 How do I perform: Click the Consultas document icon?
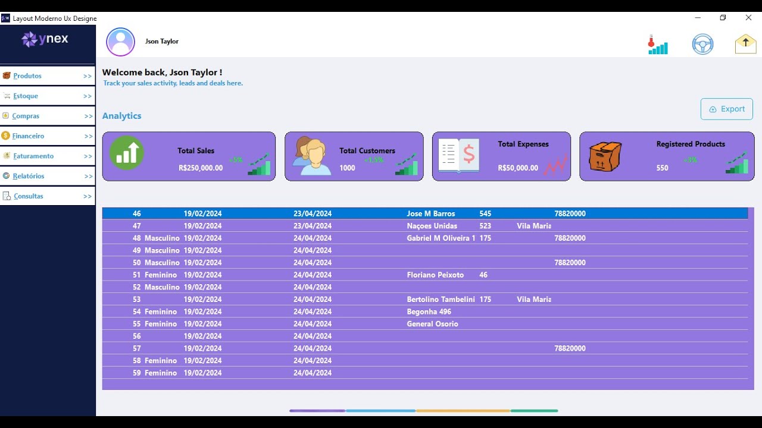coord(7,196)
